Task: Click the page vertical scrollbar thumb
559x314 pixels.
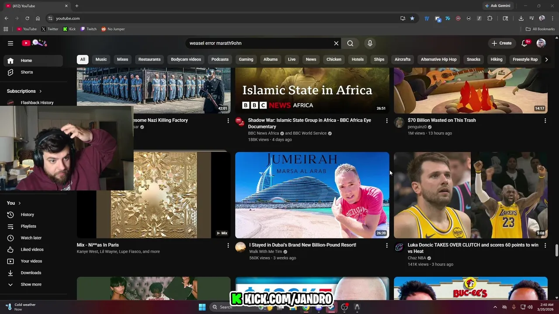Action: coord(556,251)
